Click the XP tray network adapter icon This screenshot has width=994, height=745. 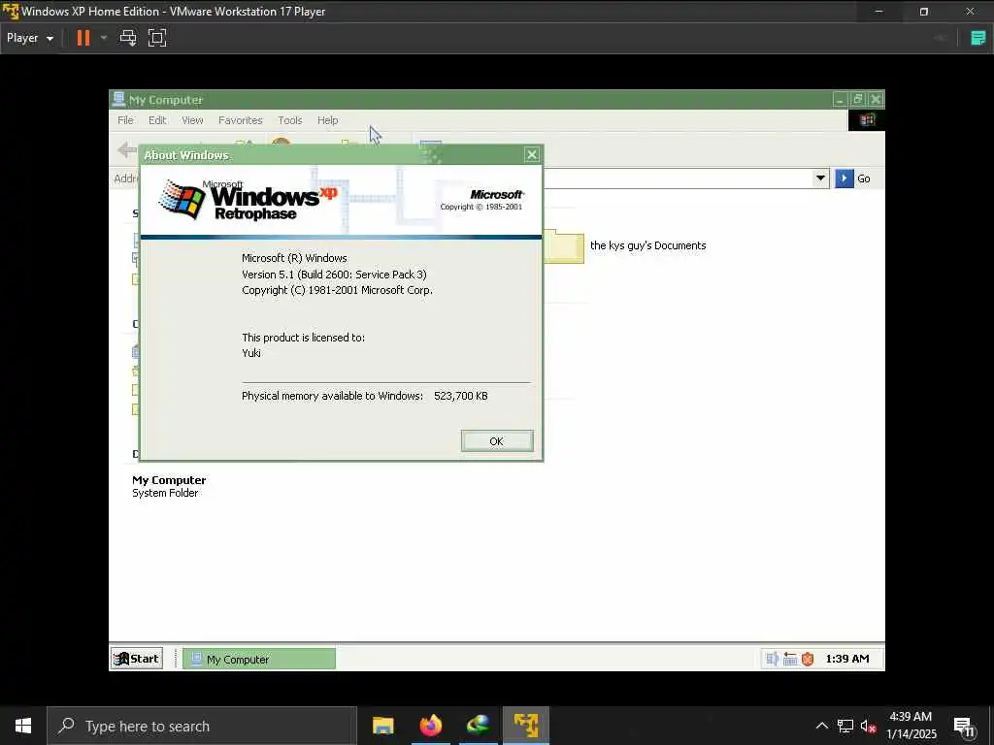click(790, 659)
